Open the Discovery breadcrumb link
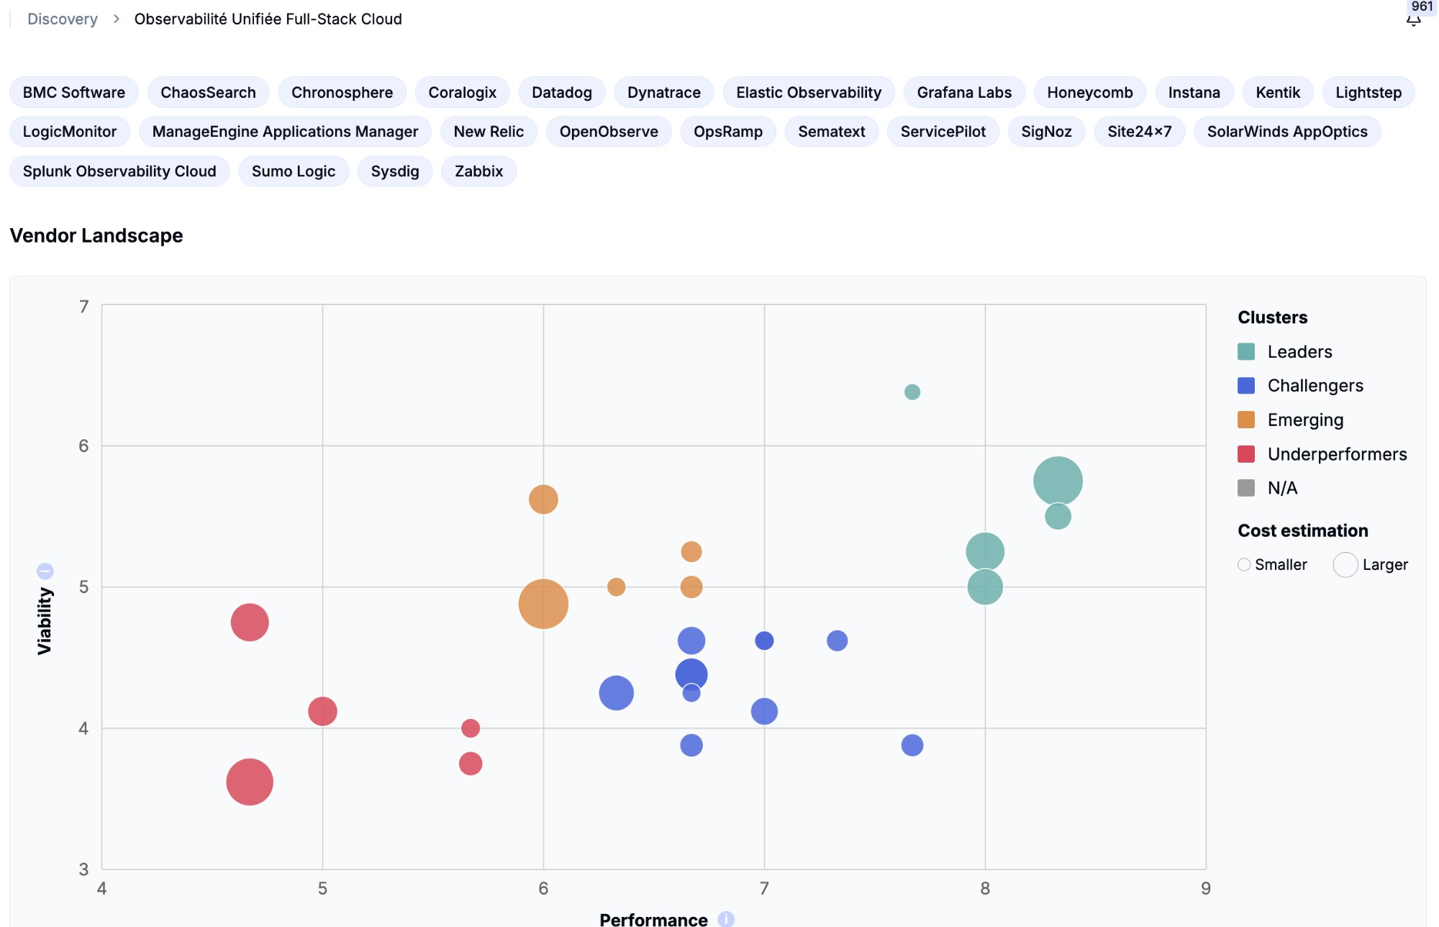 [63, 19]
